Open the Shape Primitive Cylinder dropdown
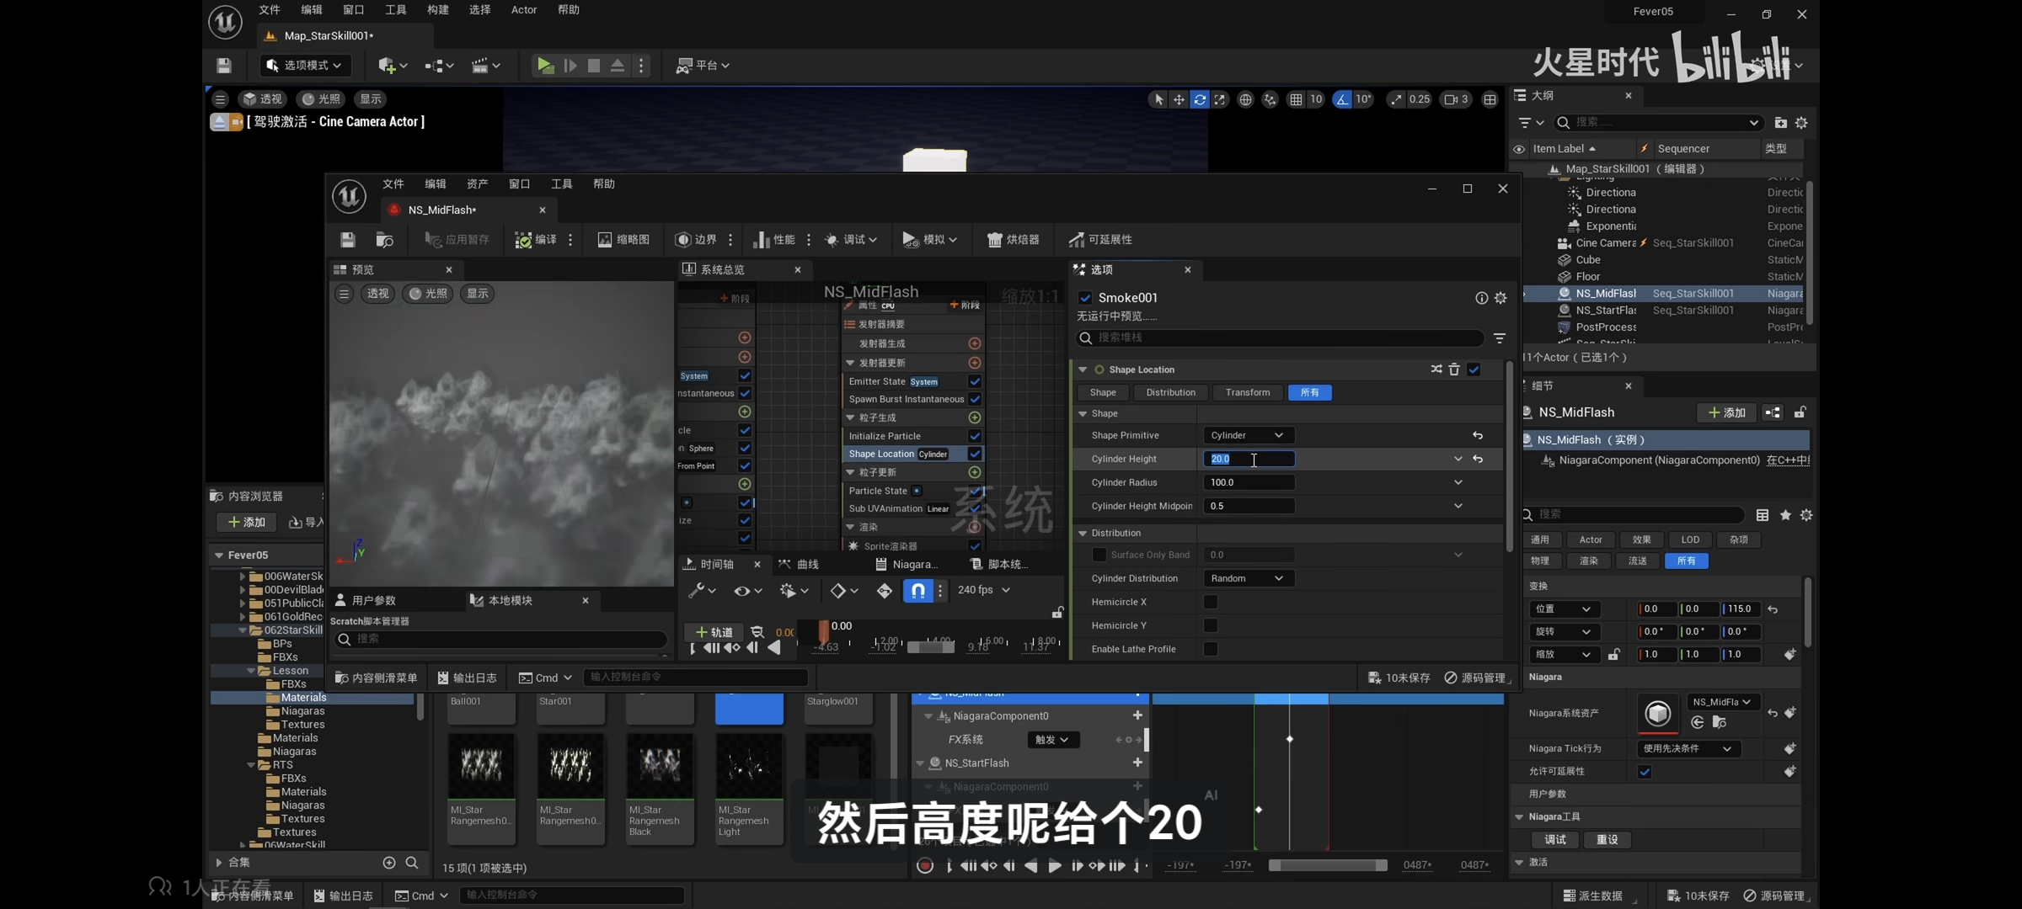The height and width of the screenshot is (909, 2022). coord(1246,435)
